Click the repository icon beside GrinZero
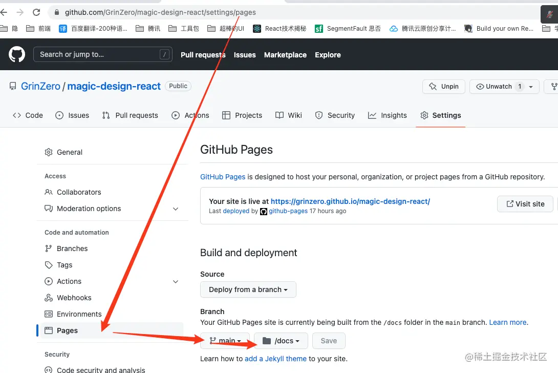 pos(13,86)
